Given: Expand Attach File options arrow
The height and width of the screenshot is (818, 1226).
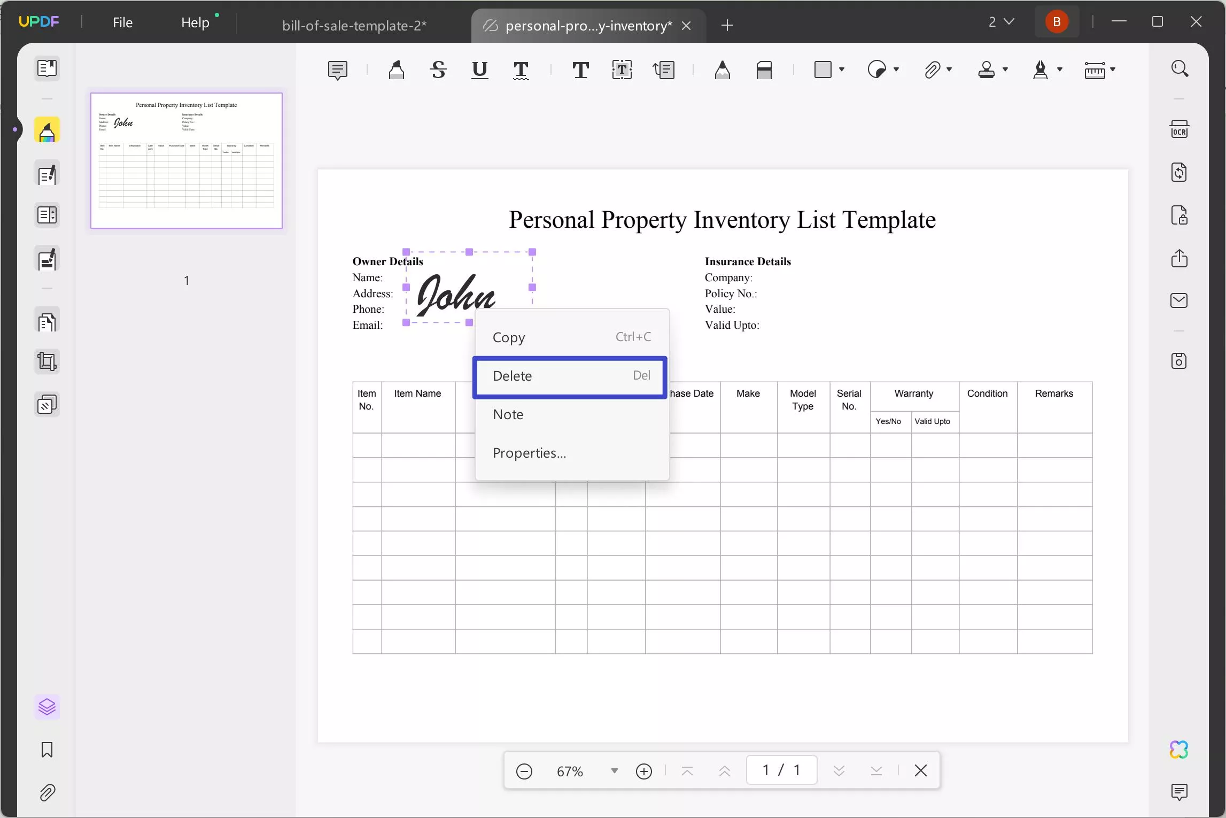Looking at the screenshot, I should click(949, 70).
